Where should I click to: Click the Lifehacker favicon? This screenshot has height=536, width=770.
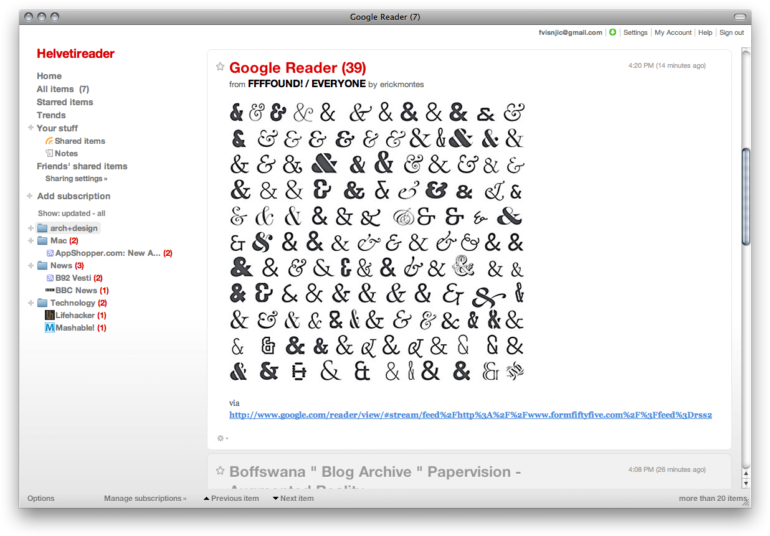point(49,315)
